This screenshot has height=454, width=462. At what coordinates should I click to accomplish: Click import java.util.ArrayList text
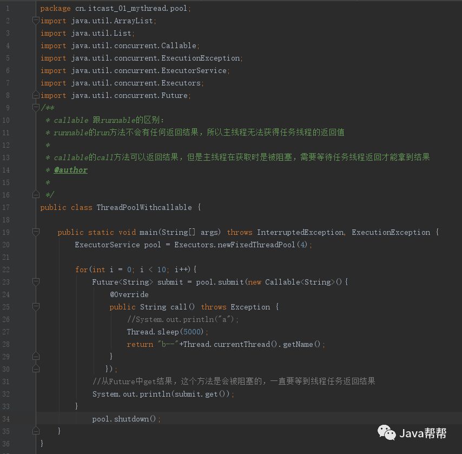97,21
